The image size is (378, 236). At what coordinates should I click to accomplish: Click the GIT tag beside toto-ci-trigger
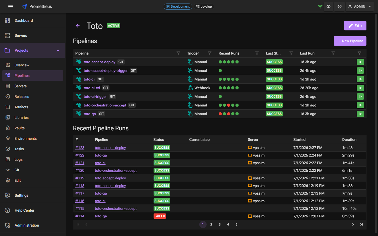coord(113,96)
